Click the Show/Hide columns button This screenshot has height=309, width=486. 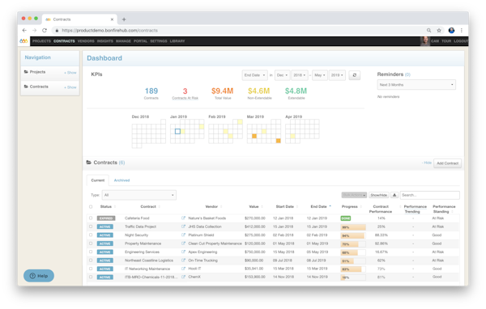pyautogui.click(x=379, y=195)
